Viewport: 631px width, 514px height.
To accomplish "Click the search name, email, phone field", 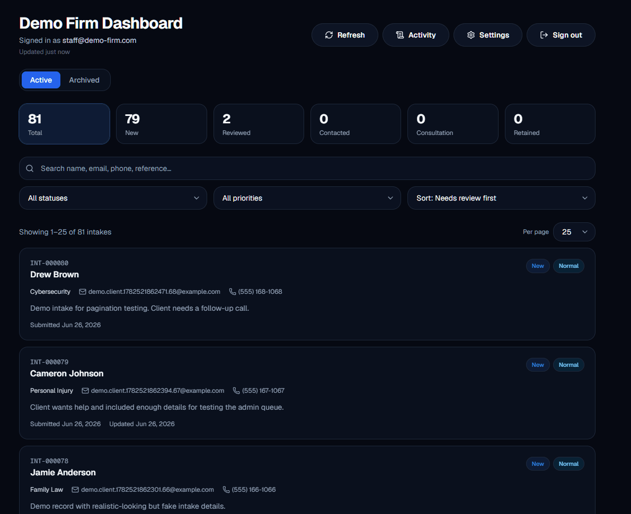I will 307,168.
